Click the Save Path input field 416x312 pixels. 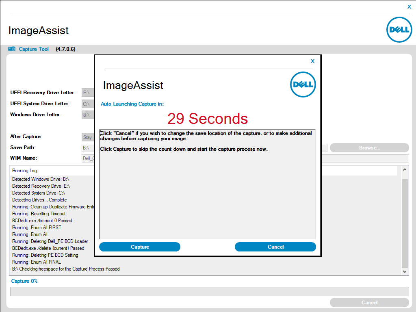[x=88, y=148]
